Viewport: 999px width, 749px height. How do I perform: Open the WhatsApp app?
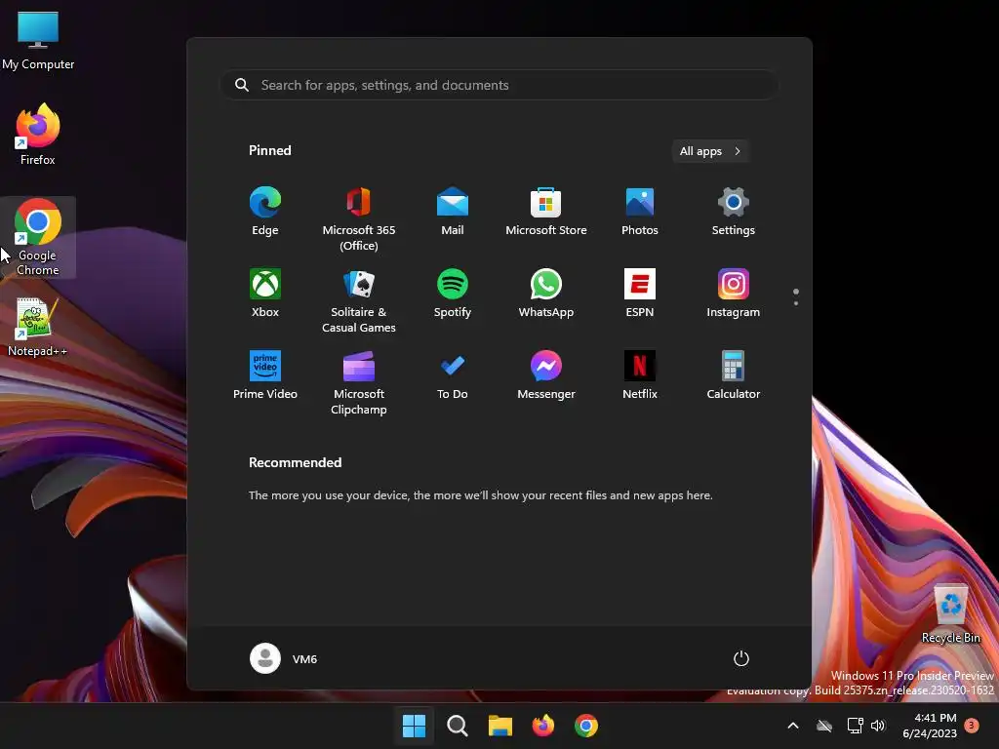pos(546,294)
